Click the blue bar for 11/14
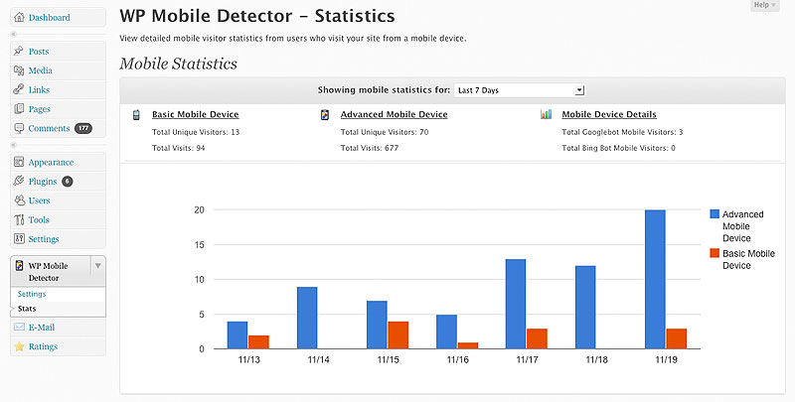Screen dimensions: 795x402 coord(307,318)
